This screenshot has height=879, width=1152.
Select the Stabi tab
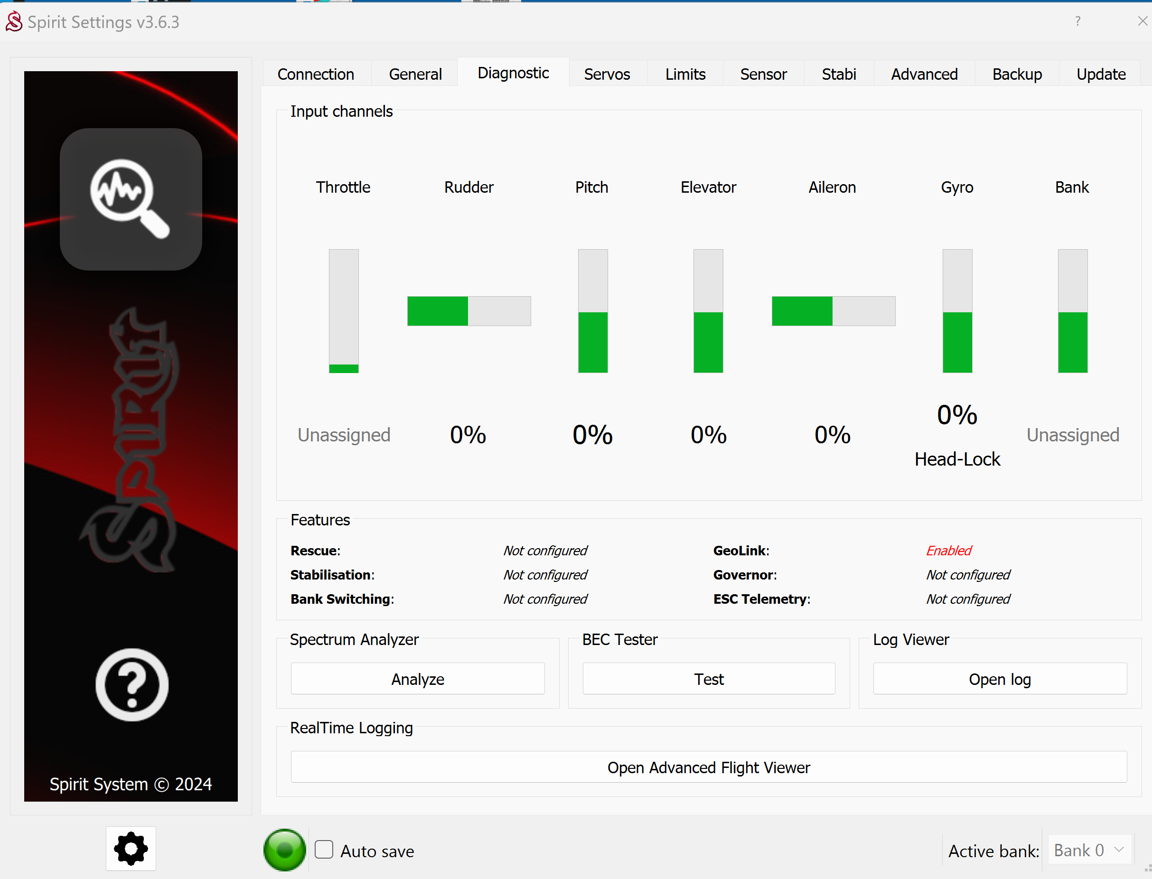838,75
